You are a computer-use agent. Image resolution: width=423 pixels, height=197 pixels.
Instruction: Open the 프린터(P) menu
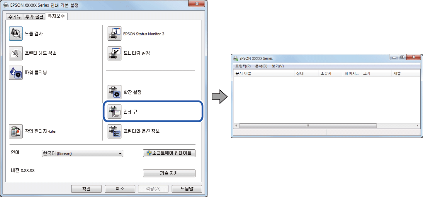pos(243,66)
